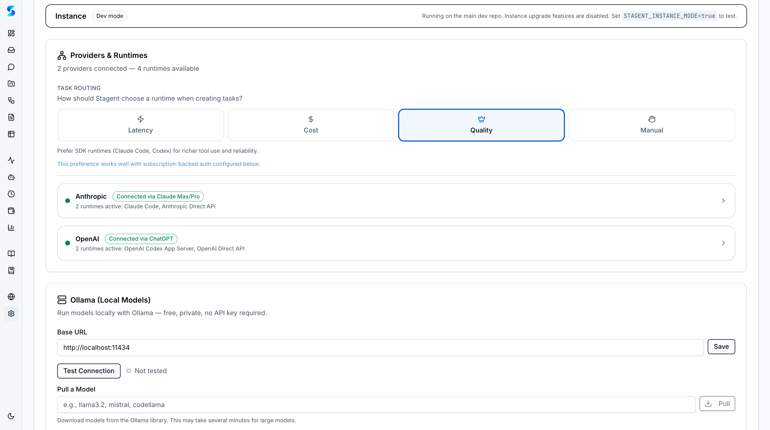Select Latency task routing mode
770x430 pixels.
click(140, 125)
